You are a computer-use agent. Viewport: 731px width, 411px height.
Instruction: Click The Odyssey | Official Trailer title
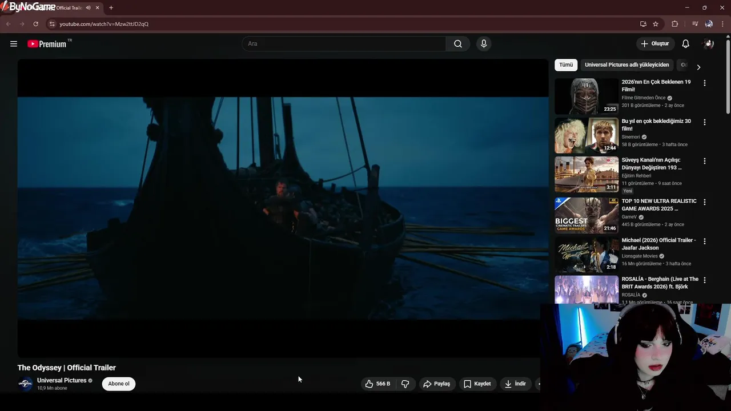tap(67, 368)
